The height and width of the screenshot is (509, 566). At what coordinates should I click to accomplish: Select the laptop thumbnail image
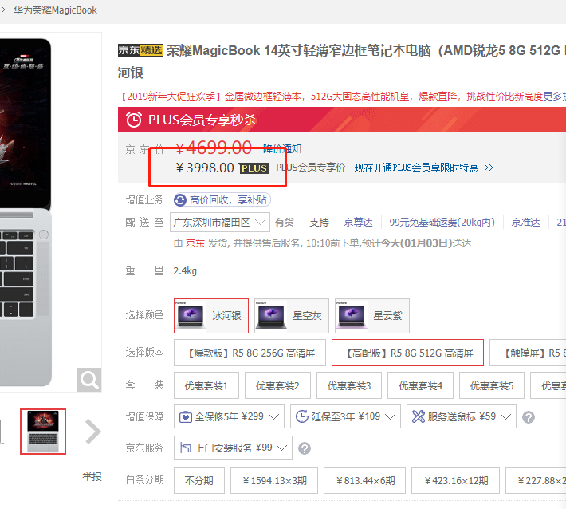[x=43, y=432]
